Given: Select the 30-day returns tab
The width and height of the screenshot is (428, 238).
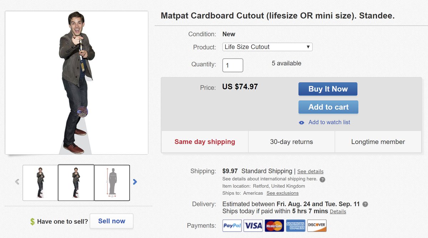Looking at the screenshot, I should coord(291,142).
